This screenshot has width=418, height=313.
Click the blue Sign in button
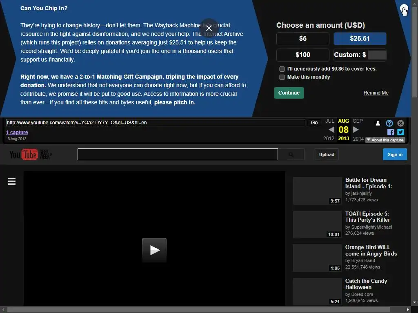[x=395, y=154]
